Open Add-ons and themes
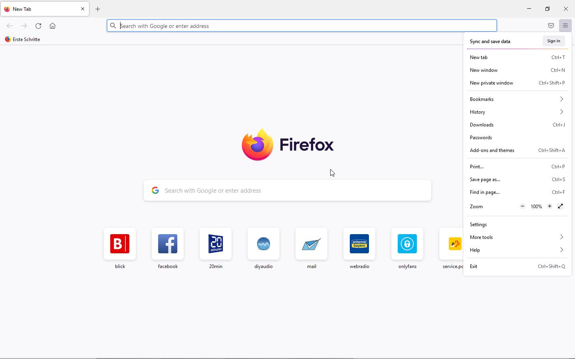Screen dimensions: 575x359 coord(517,150)
